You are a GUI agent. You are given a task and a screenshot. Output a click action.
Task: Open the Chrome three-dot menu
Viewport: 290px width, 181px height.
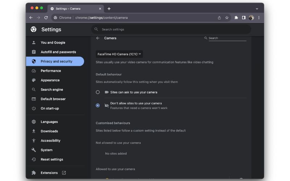[259, 17]
